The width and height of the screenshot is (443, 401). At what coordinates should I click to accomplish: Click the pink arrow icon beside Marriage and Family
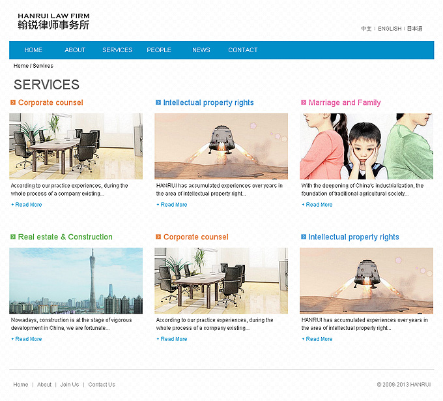point(304,102)
